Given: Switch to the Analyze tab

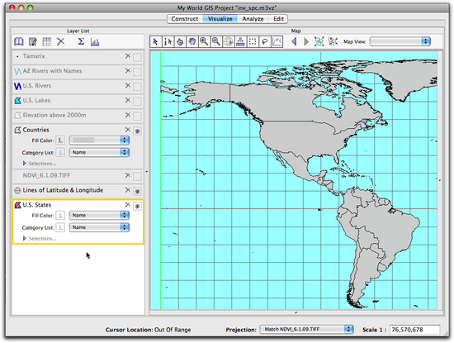Looking at the screenshot, I should 253,19.
